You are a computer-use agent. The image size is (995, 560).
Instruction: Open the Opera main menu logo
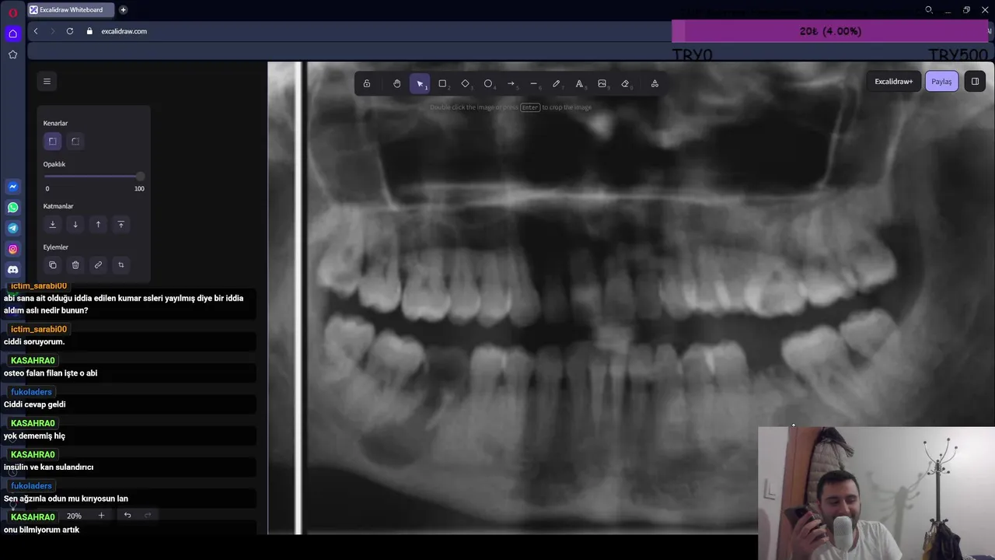(12, 12)
